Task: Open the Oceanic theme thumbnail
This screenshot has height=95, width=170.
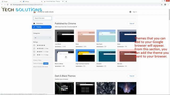Action: [106, 55]
